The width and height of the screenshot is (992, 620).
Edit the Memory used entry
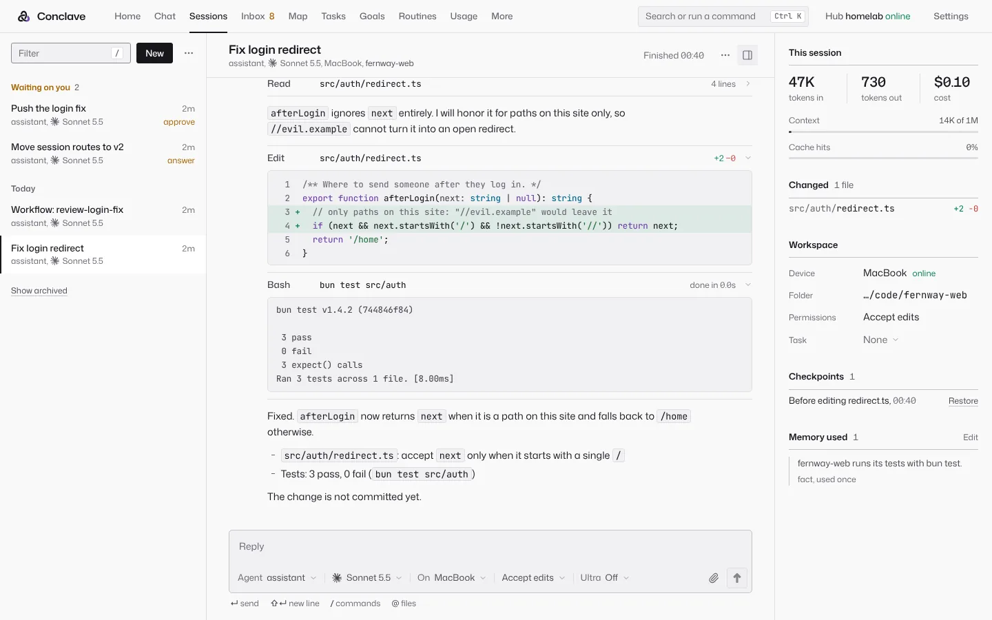coord(971,437)
